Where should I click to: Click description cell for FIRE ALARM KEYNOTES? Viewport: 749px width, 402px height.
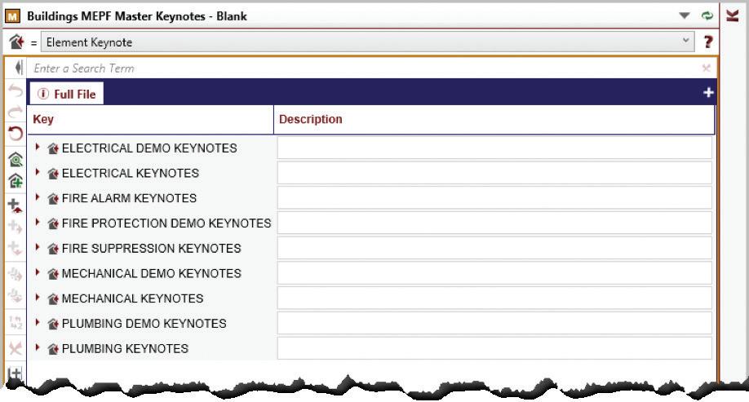pyautogui.click(x=494, y=198)
